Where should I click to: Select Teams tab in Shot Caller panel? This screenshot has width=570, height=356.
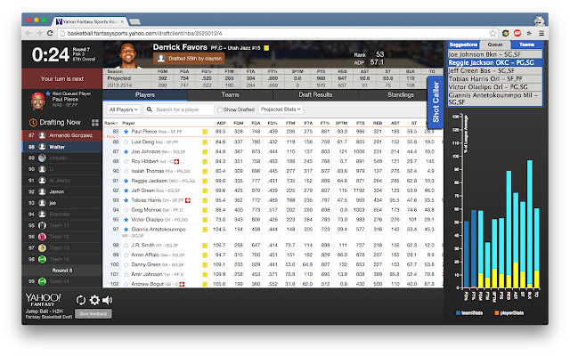(526, 44)
